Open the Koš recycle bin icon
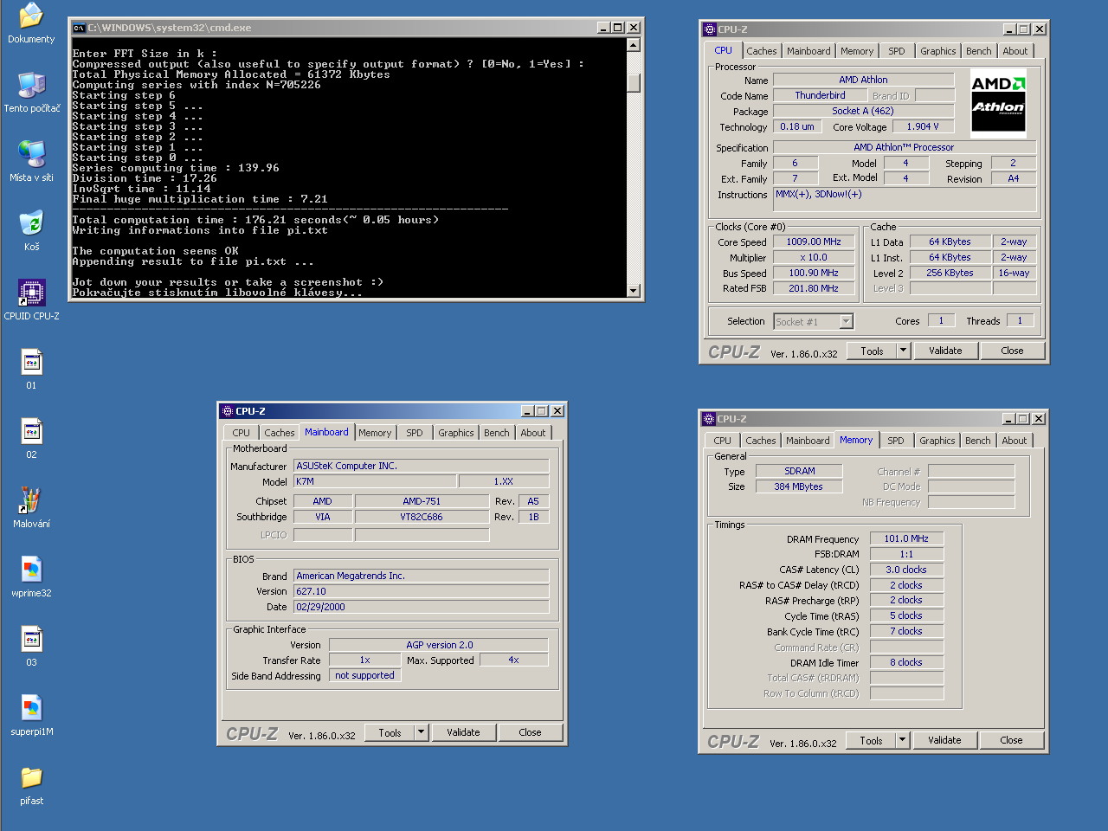This screenshot has height=831, width=1108. click(31, 230)
